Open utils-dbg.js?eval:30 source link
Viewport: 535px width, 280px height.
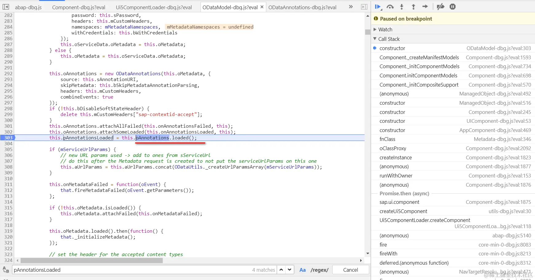[x=510, y=211]
